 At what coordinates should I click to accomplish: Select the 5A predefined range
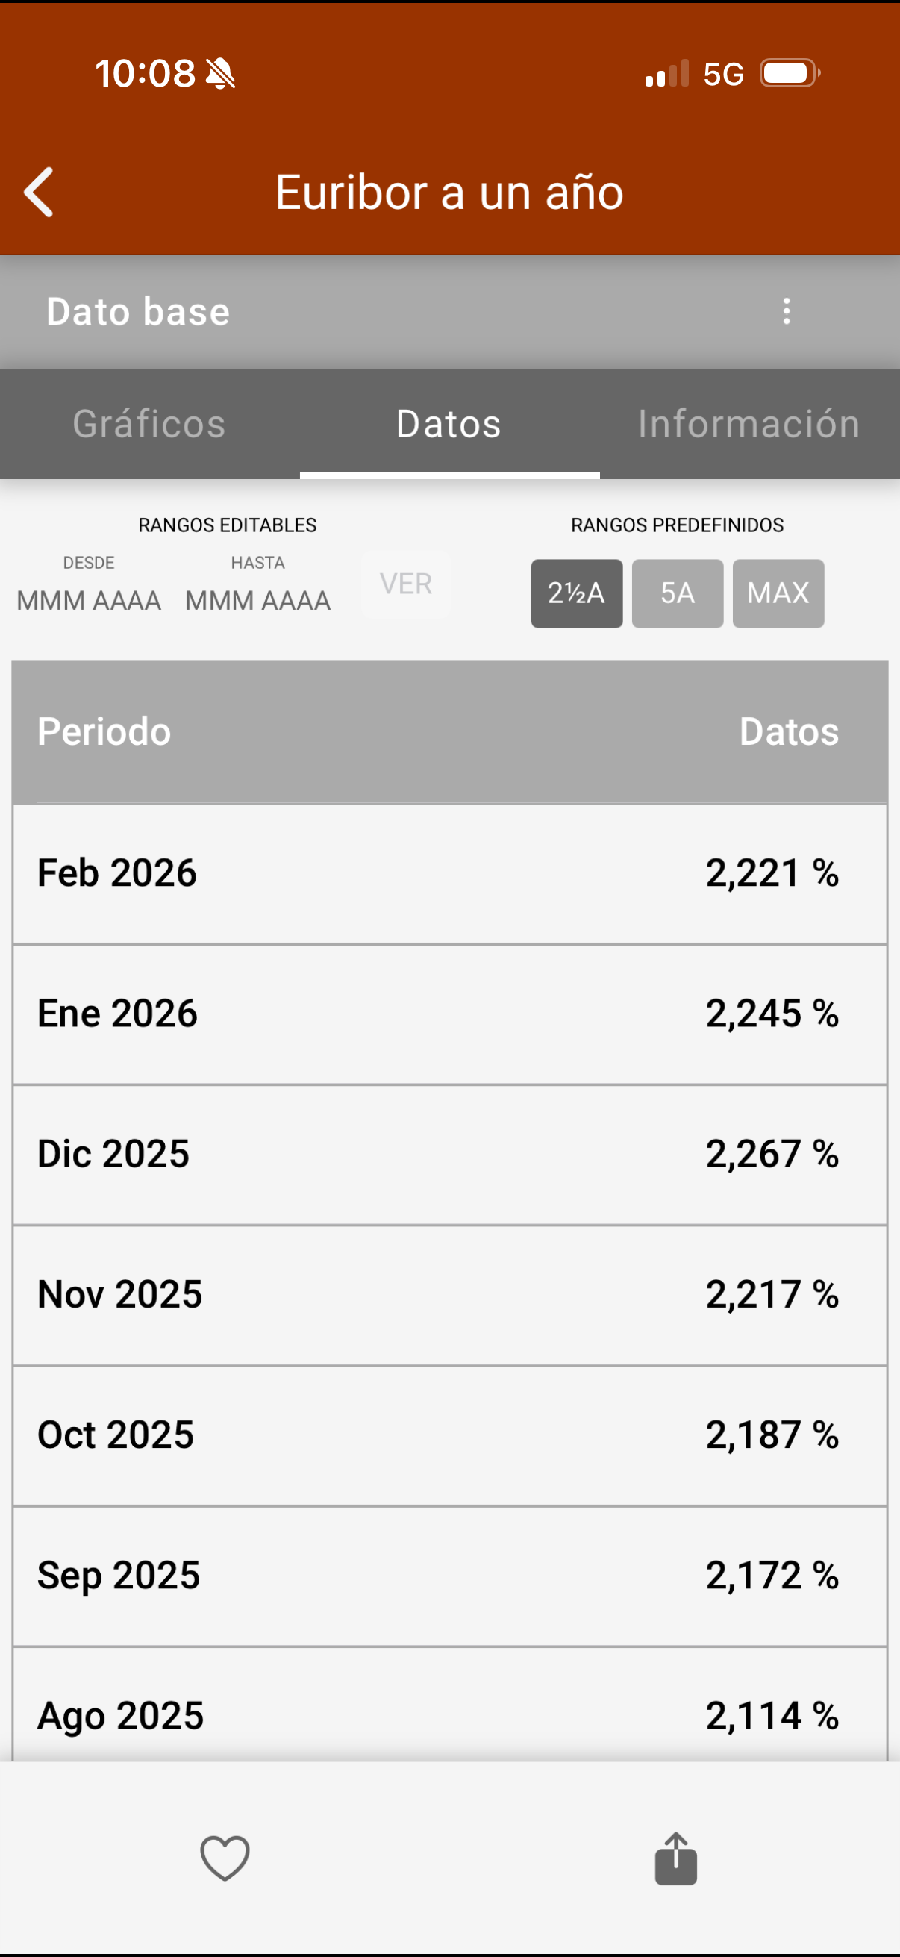tap(677, 593)
